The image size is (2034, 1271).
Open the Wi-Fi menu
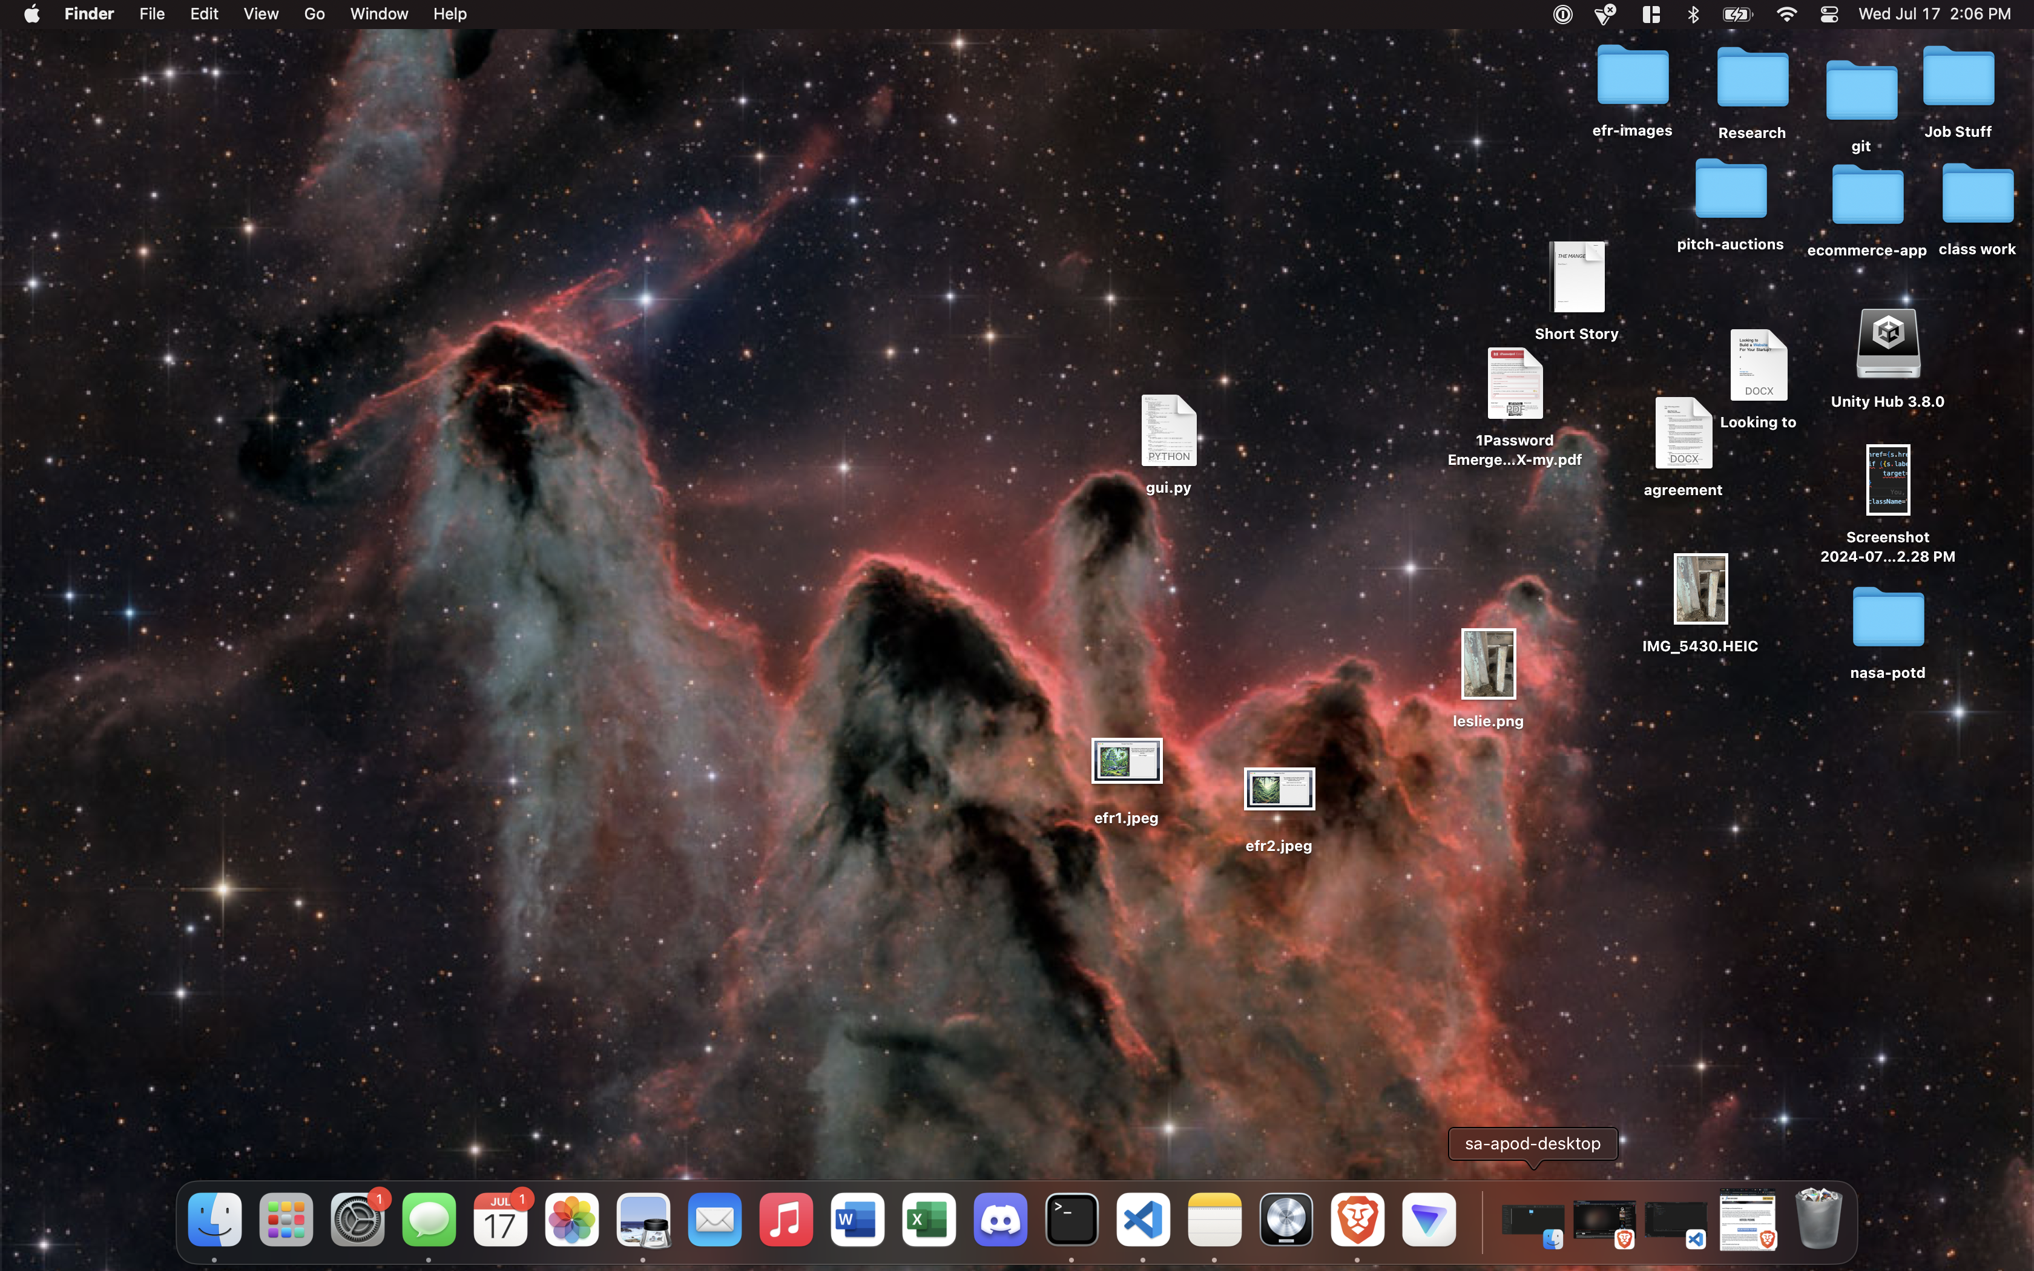pyautogui.click(x=1786, y=15)
